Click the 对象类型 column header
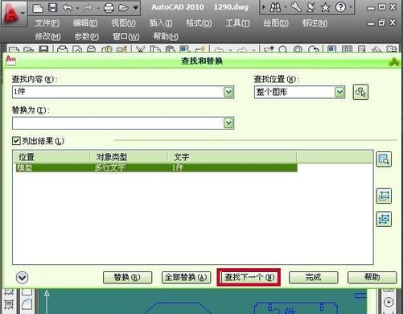Image resolution: width=403 pixels, height=314 pixels. click(x=129, y=157)
